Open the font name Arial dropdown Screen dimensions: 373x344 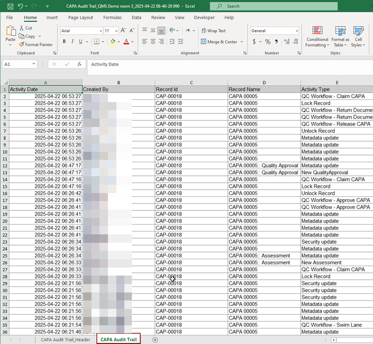tap(99, 31)
